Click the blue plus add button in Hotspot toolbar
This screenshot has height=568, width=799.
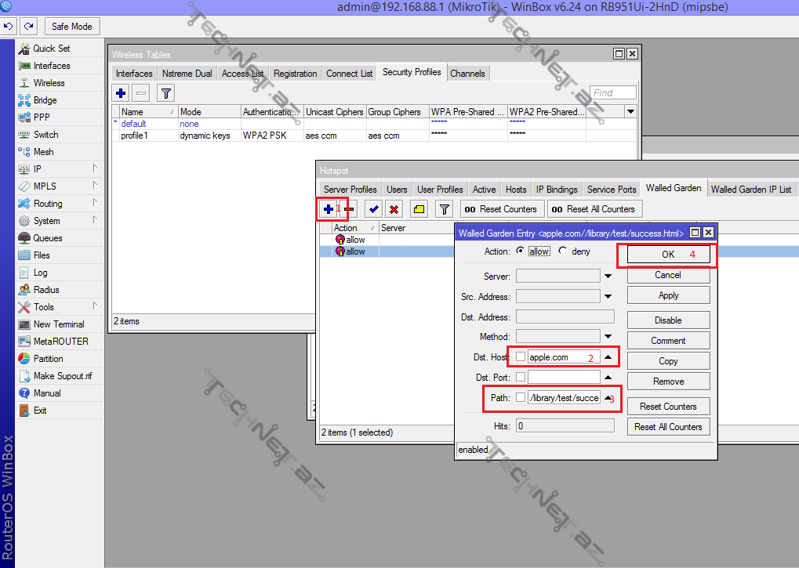click(328, 209)
